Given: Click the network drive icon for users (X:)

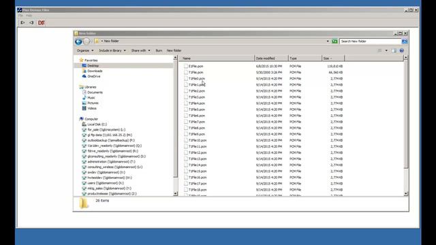Looking at the screenshot, I should [x=84, y=183].
